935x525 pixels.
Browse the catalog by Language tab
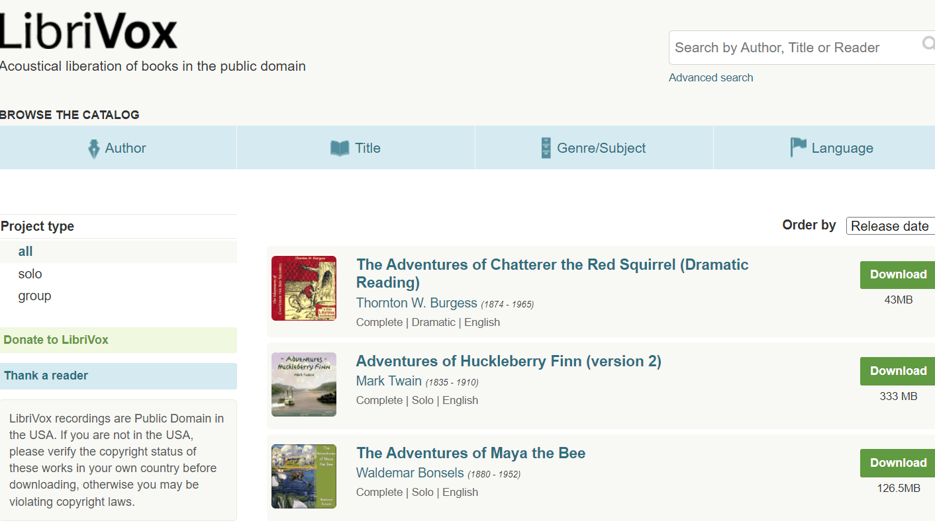pyautogui.click(x=824, y=147)
